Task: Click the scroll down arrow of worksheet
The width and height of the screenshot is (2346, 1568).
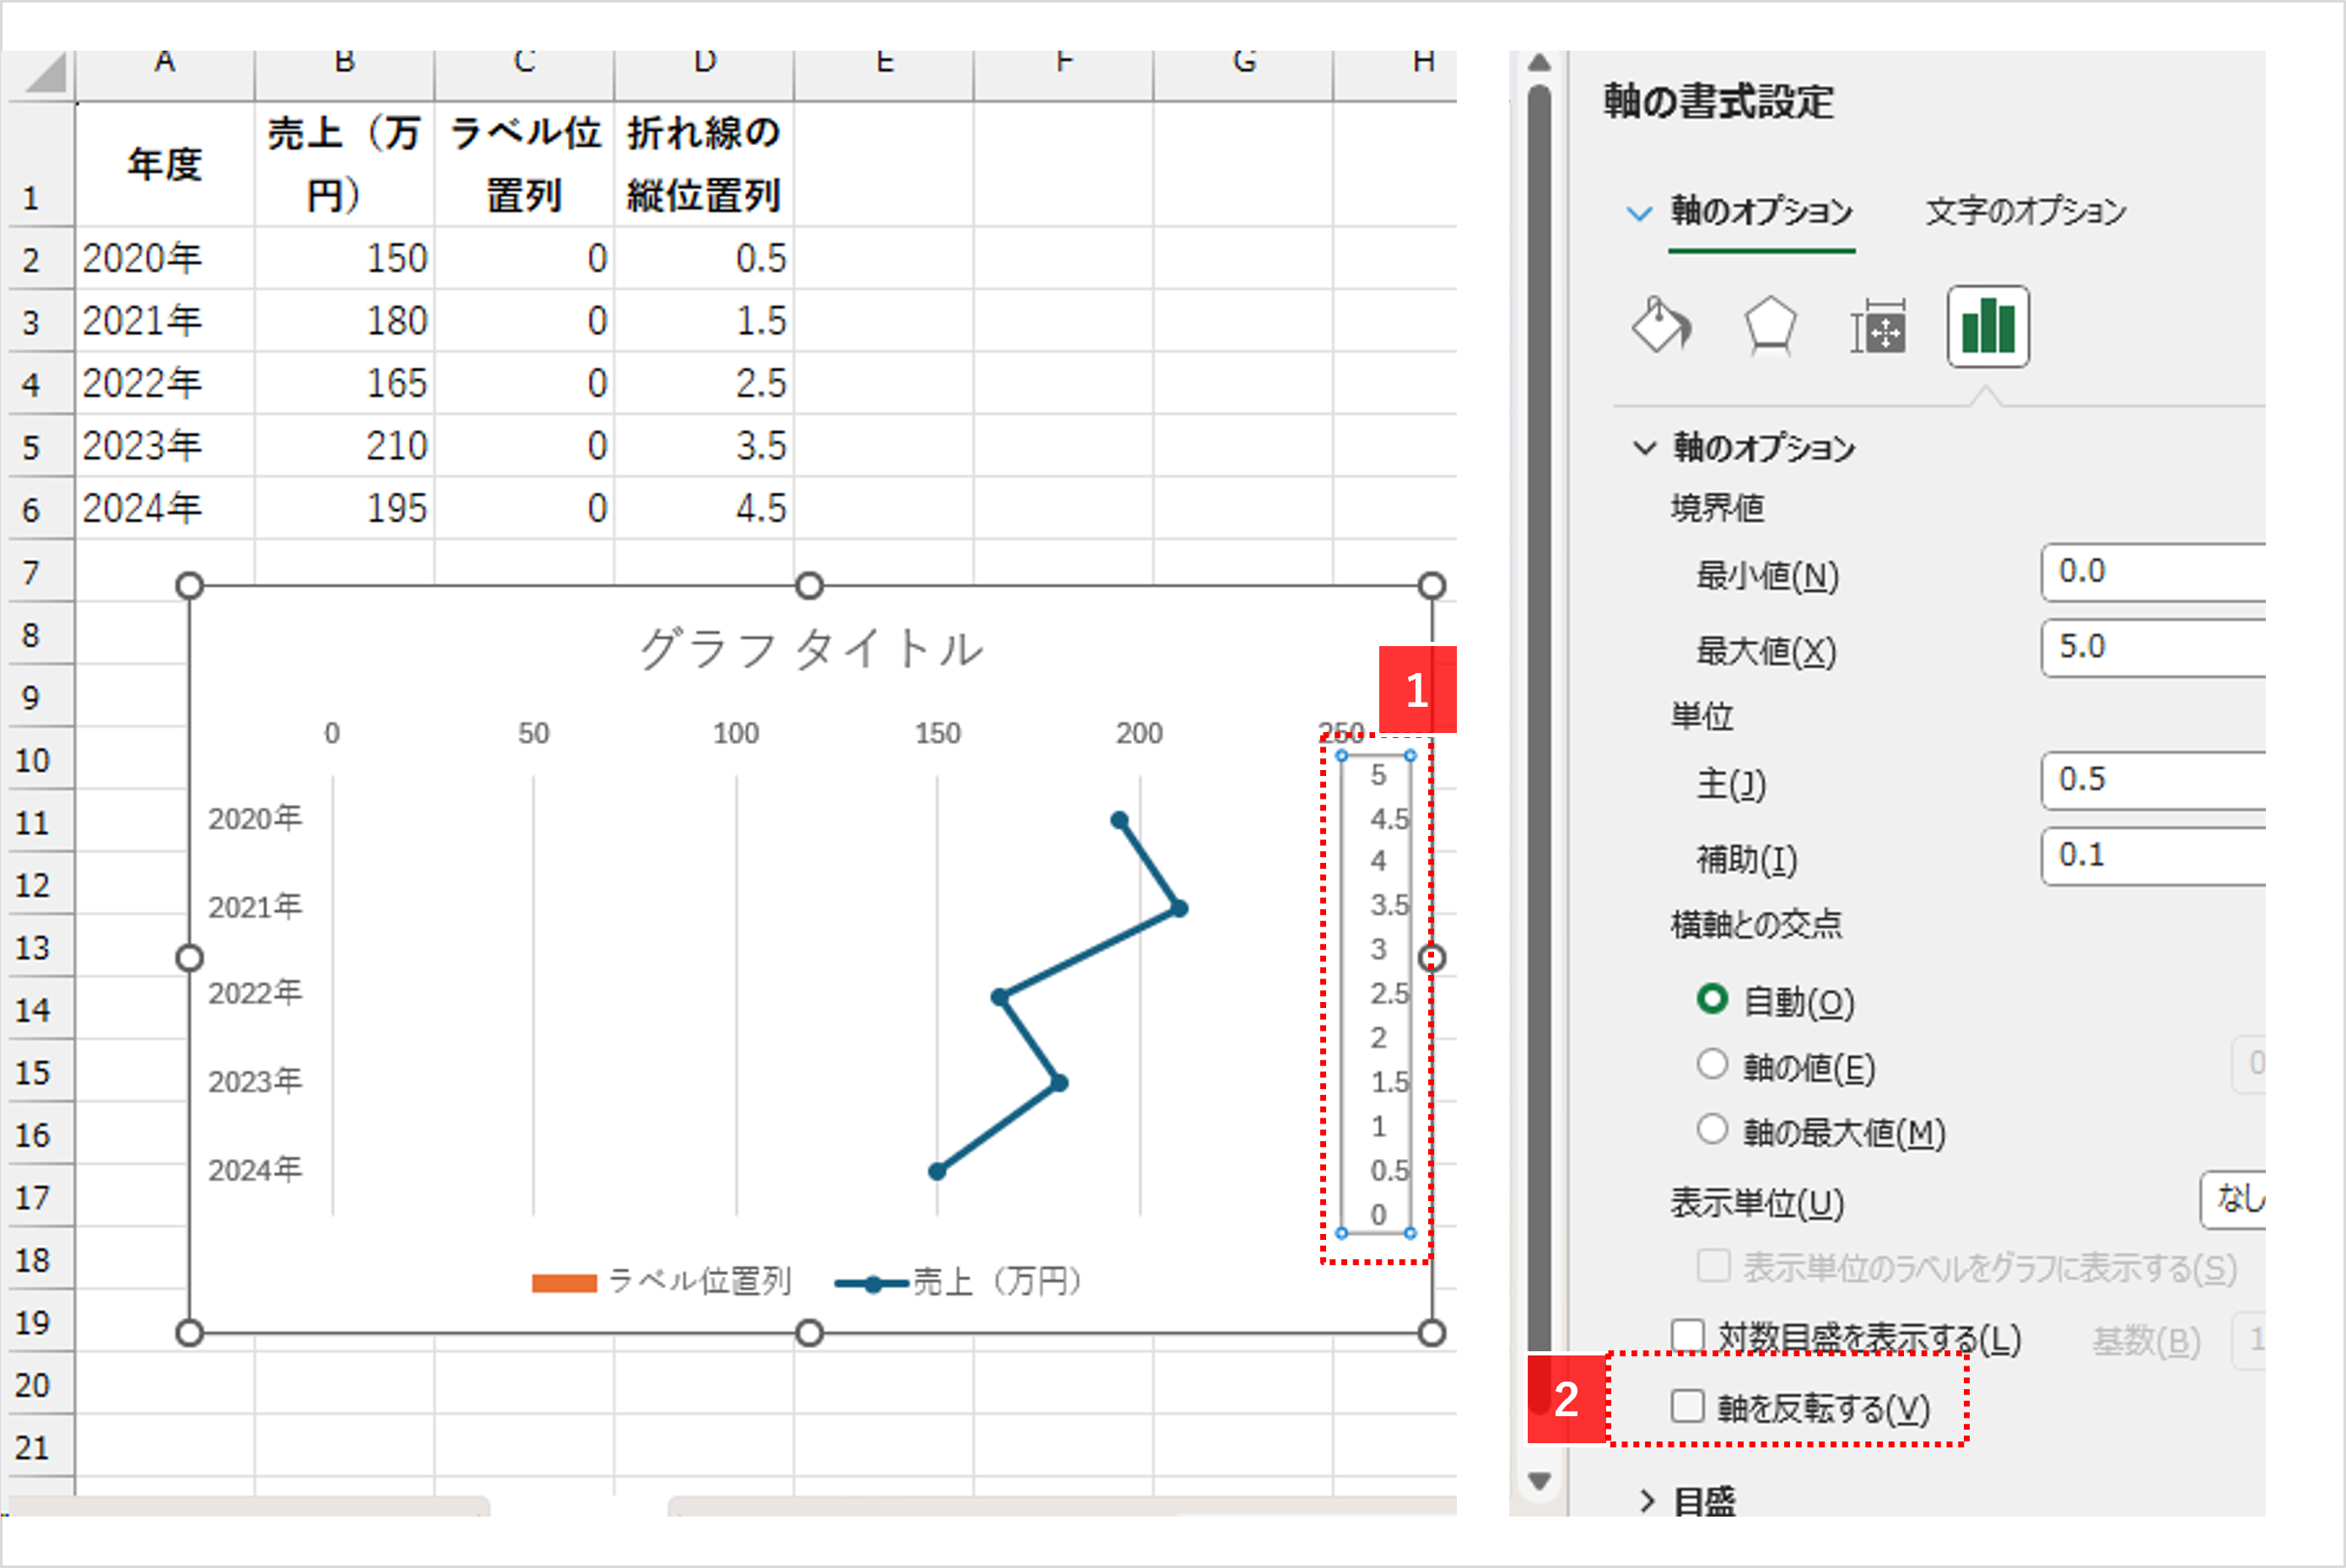Action: pyautogui.click(x=1540, y=1480)
